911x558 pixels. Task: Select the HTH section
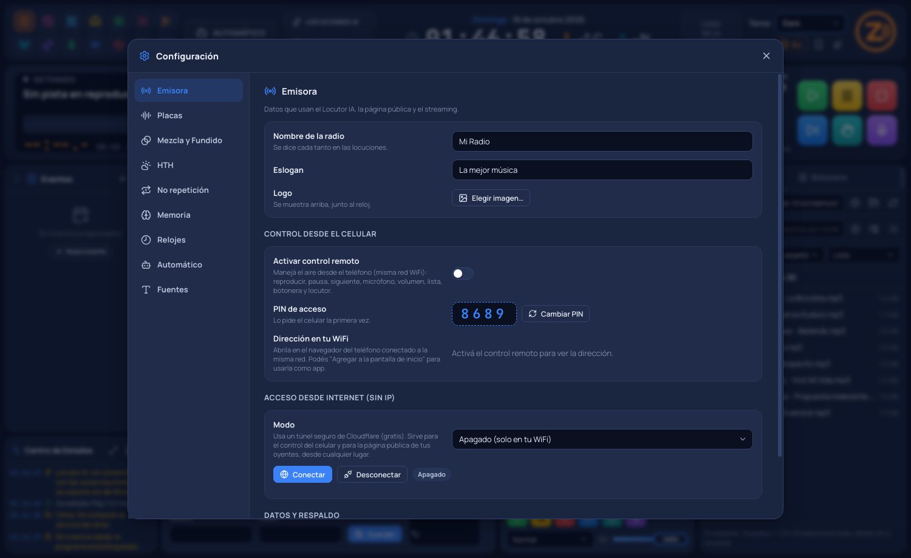pyautogui.click(x=188, y=165)
